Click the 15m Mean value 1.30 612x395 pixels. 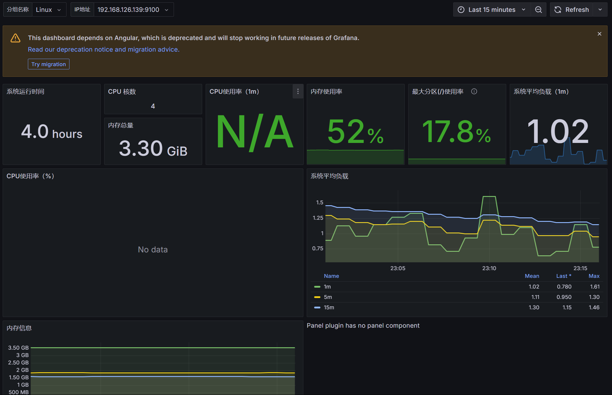click(x=534, y=308)
